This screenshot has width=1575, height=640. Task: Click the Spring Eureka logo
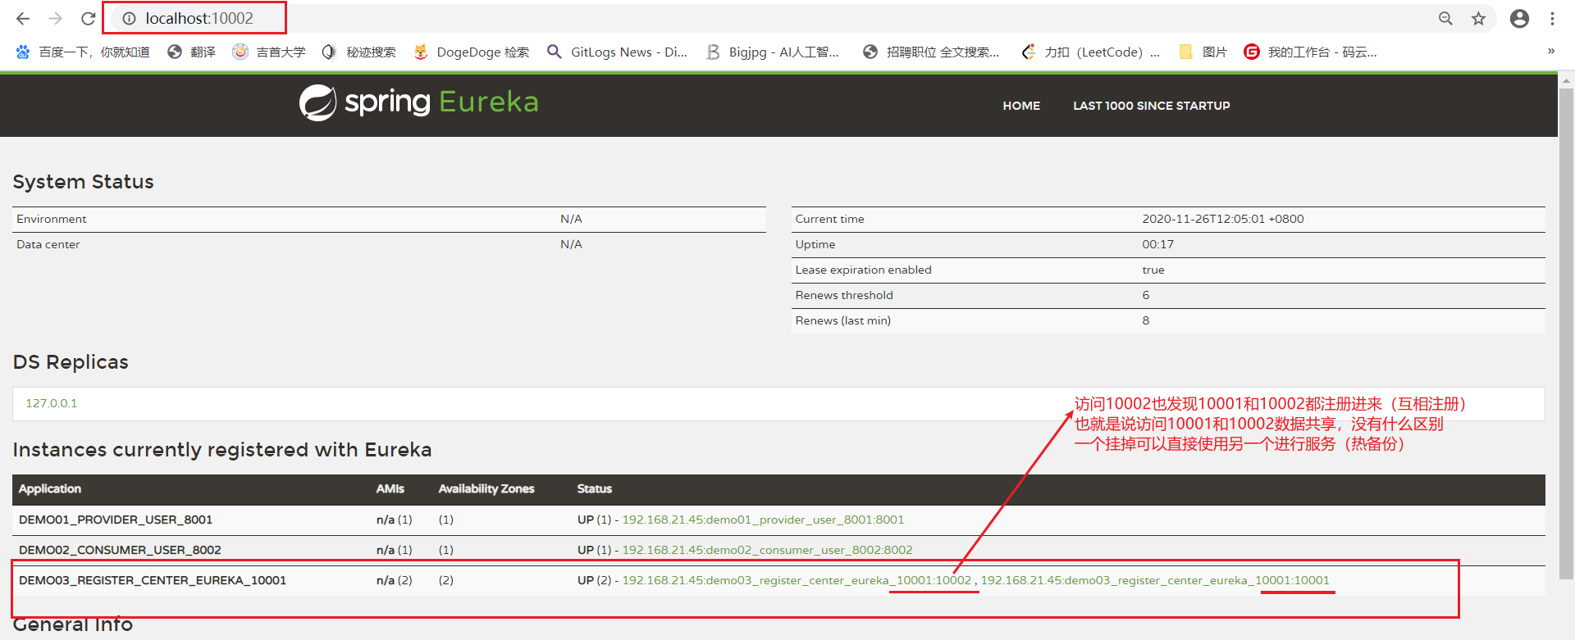point(418,102)
